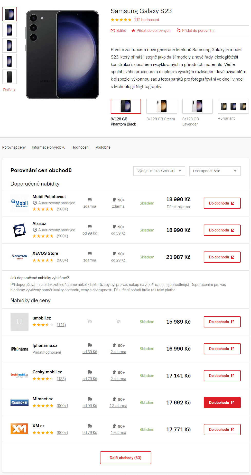Switch to the Informace o výrobku tab
The width and height of the screenshot is (251, 475).
click(x=49, y=147)
